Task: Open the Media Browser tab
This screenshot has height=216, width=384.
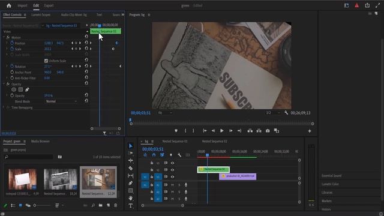Action: pos(40,142)
